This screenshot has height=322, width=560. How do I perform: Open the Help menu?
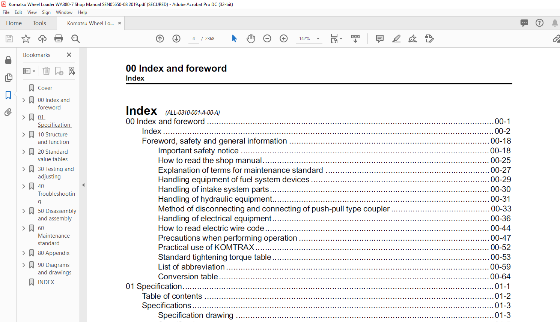click(x=82, y=12)
